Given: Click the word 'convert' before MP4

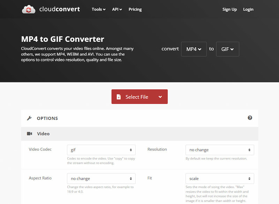Looking at the screenshot, I should point(170,49).
